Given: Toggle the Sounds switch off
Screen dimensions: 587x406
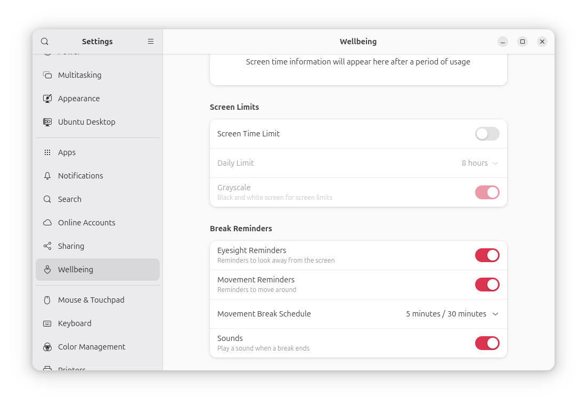Looking at the screenshot, I should pyautogui.click(x=487, y=343).
